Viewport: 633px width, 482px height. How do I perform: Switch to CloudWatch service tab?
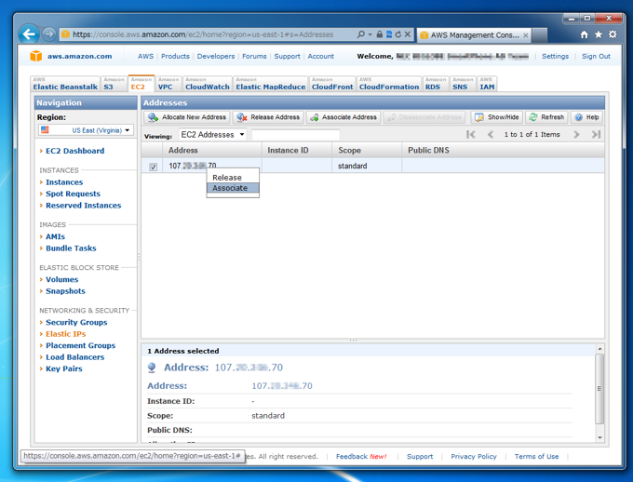207,84
